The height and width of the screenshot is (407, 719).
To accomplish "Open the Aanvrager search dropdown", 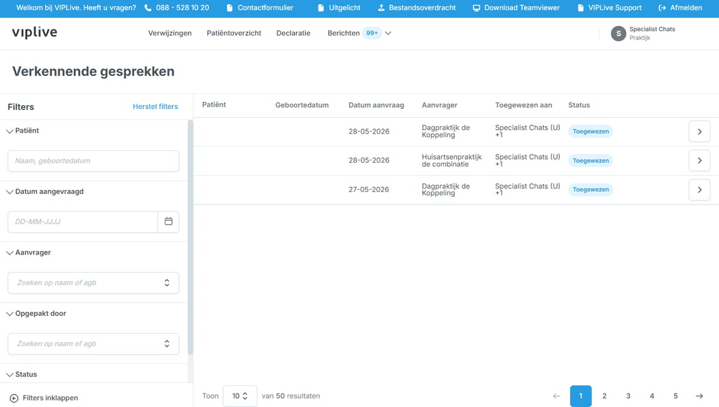I will (x=93, y=283).
